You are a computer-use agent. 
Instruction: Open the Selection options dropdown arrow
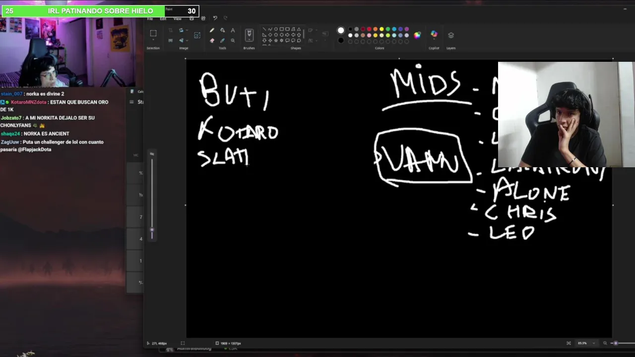pos(153,40)
